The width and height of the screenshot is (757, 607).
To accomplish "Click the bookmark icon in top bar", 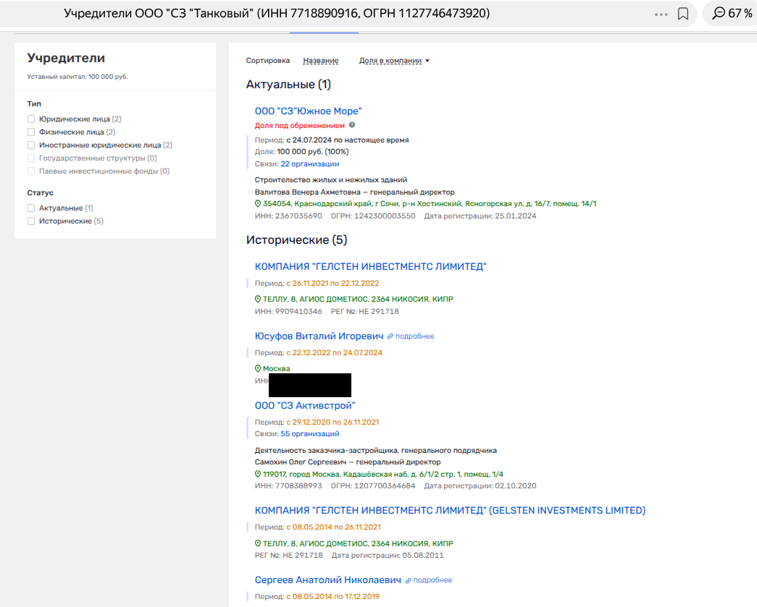I will coord(682,14).
